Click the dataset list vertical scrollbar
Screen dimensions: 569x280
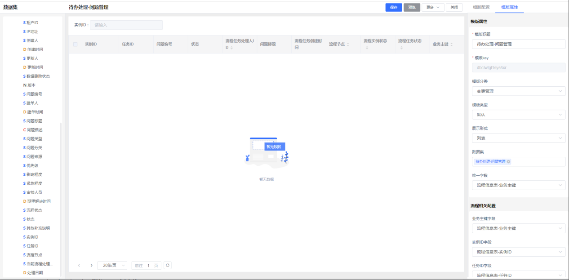(x=61, y=198)
